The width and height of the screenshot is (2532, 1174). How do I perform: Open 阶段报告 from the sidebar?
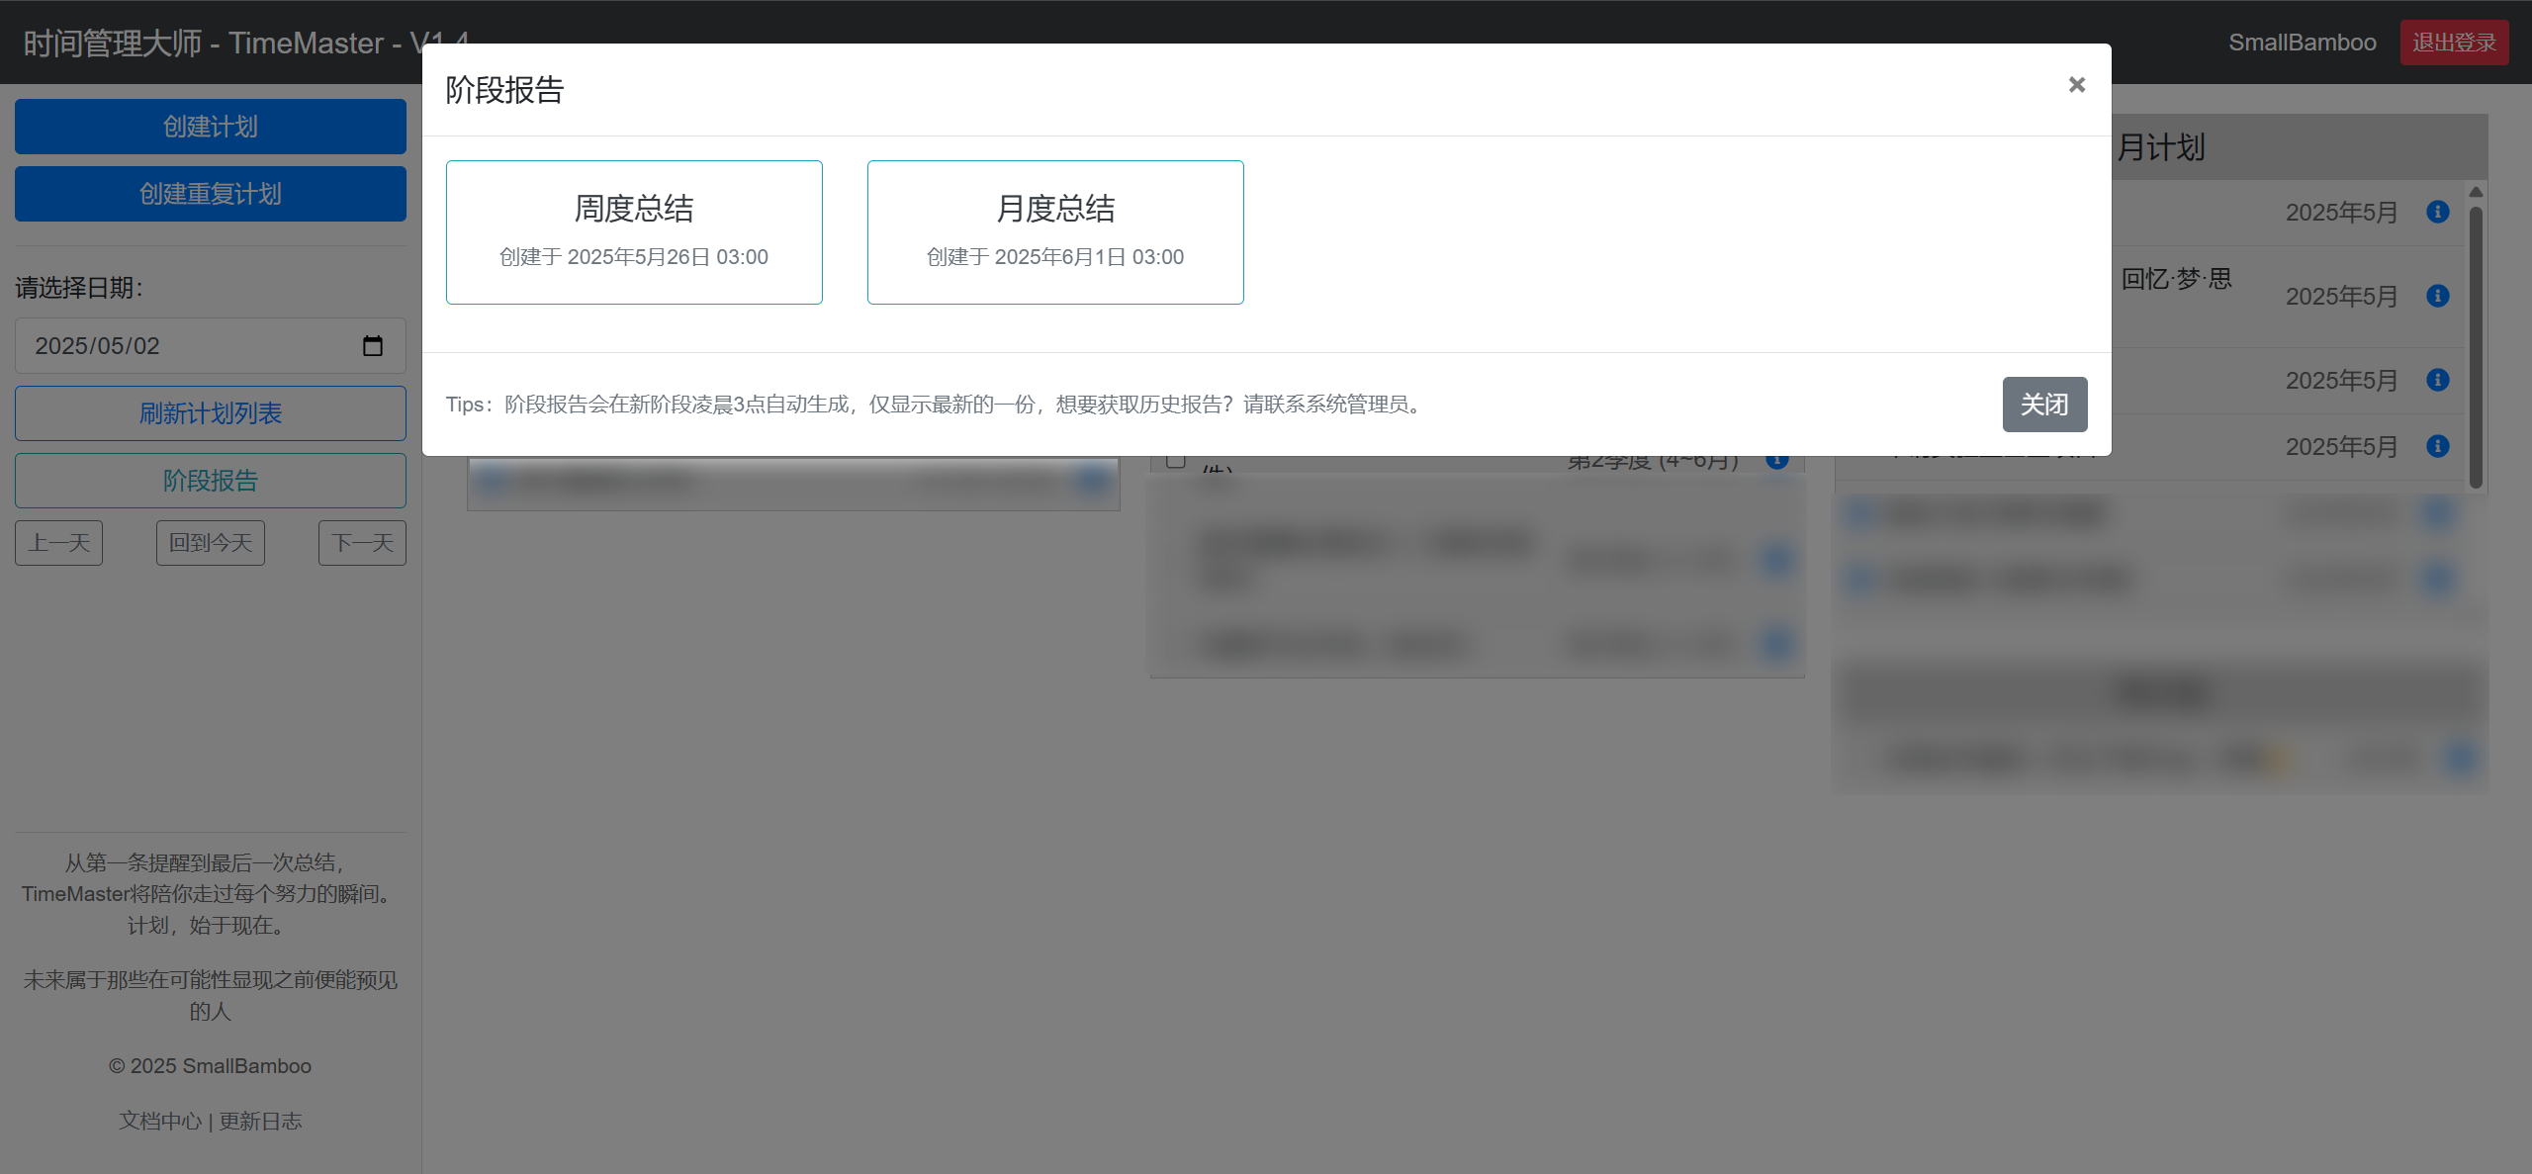click(x=210, y=481)
